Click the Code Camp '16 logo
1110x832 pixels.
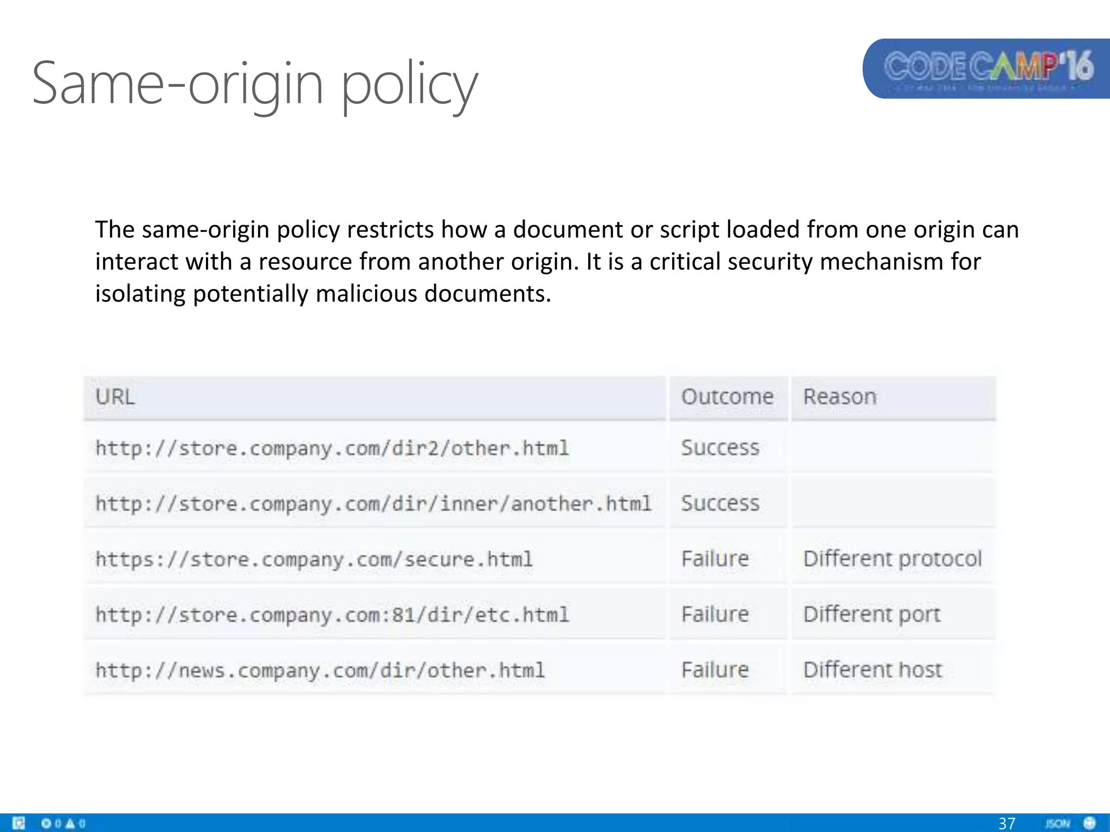tap(986, 68)
